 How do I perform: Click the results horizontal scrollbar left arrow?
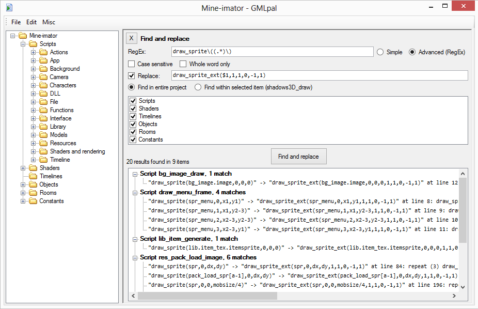tap(133, 296)
